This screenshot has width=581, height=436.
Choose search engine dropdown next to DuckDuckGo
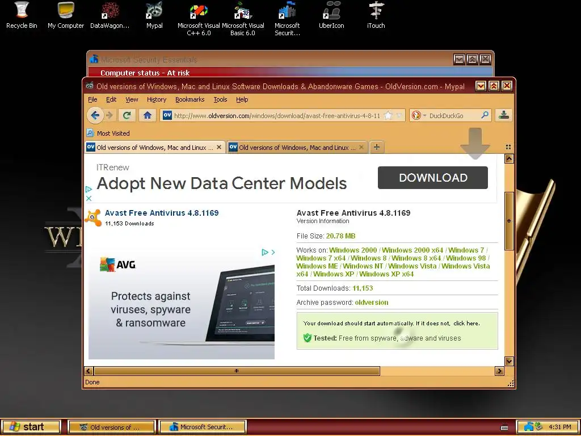[424, 116]
